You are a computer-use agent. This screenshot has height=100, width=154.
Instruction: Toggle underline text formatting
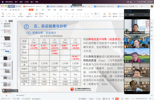[54, 16]
